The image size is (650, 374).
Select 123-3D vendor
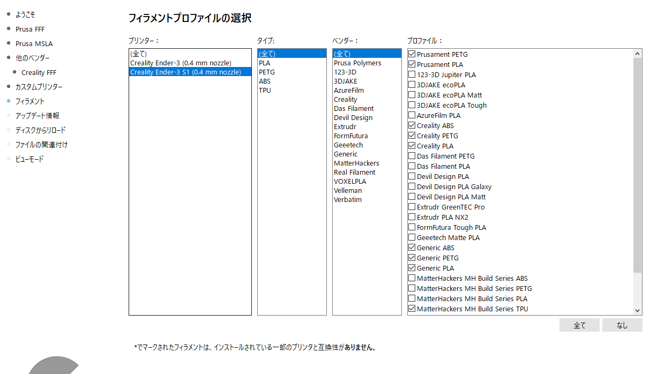[x=367, y=72]
